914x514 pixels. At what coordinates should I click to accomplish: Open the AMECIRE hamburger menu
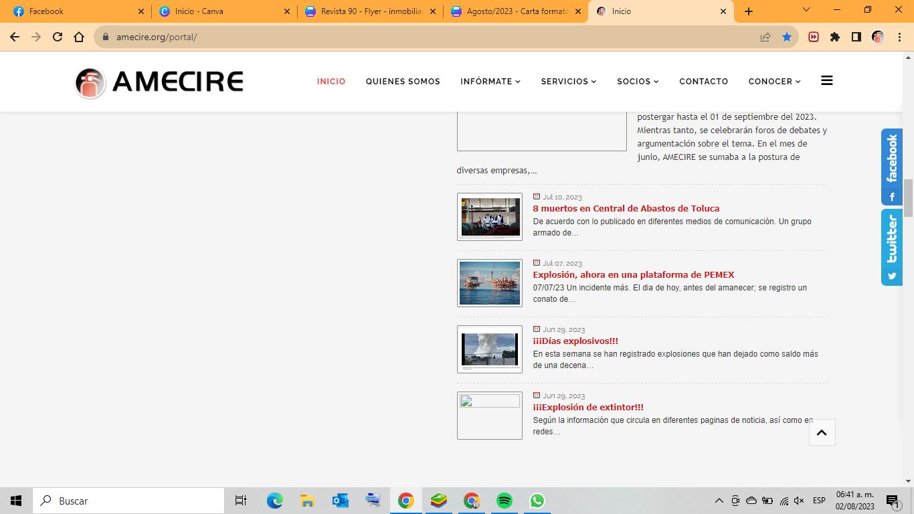827,81
